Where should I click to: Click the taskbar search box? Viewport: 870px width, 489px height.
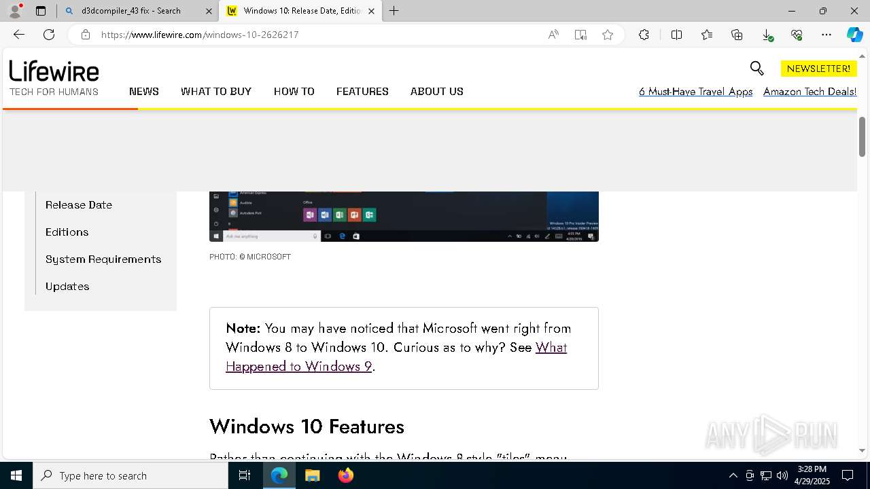point(130,475)
